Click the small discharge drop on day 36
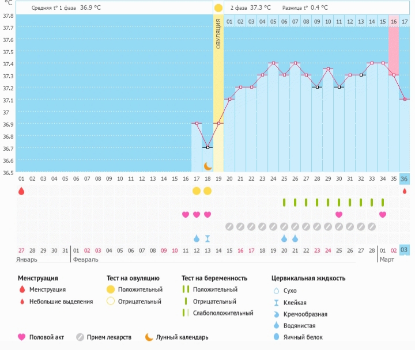Screen dimensions: 415x350 pyautogui.click(x=404, y=191)
